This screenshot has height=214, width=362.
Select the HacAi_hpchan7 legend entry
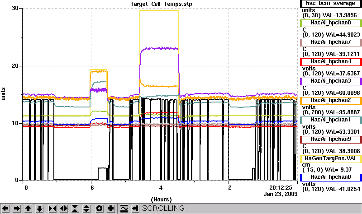tap(331, 42)
